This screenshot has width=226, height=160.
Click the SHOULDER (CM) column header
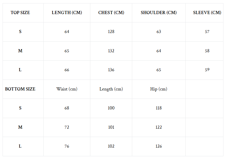159,13
